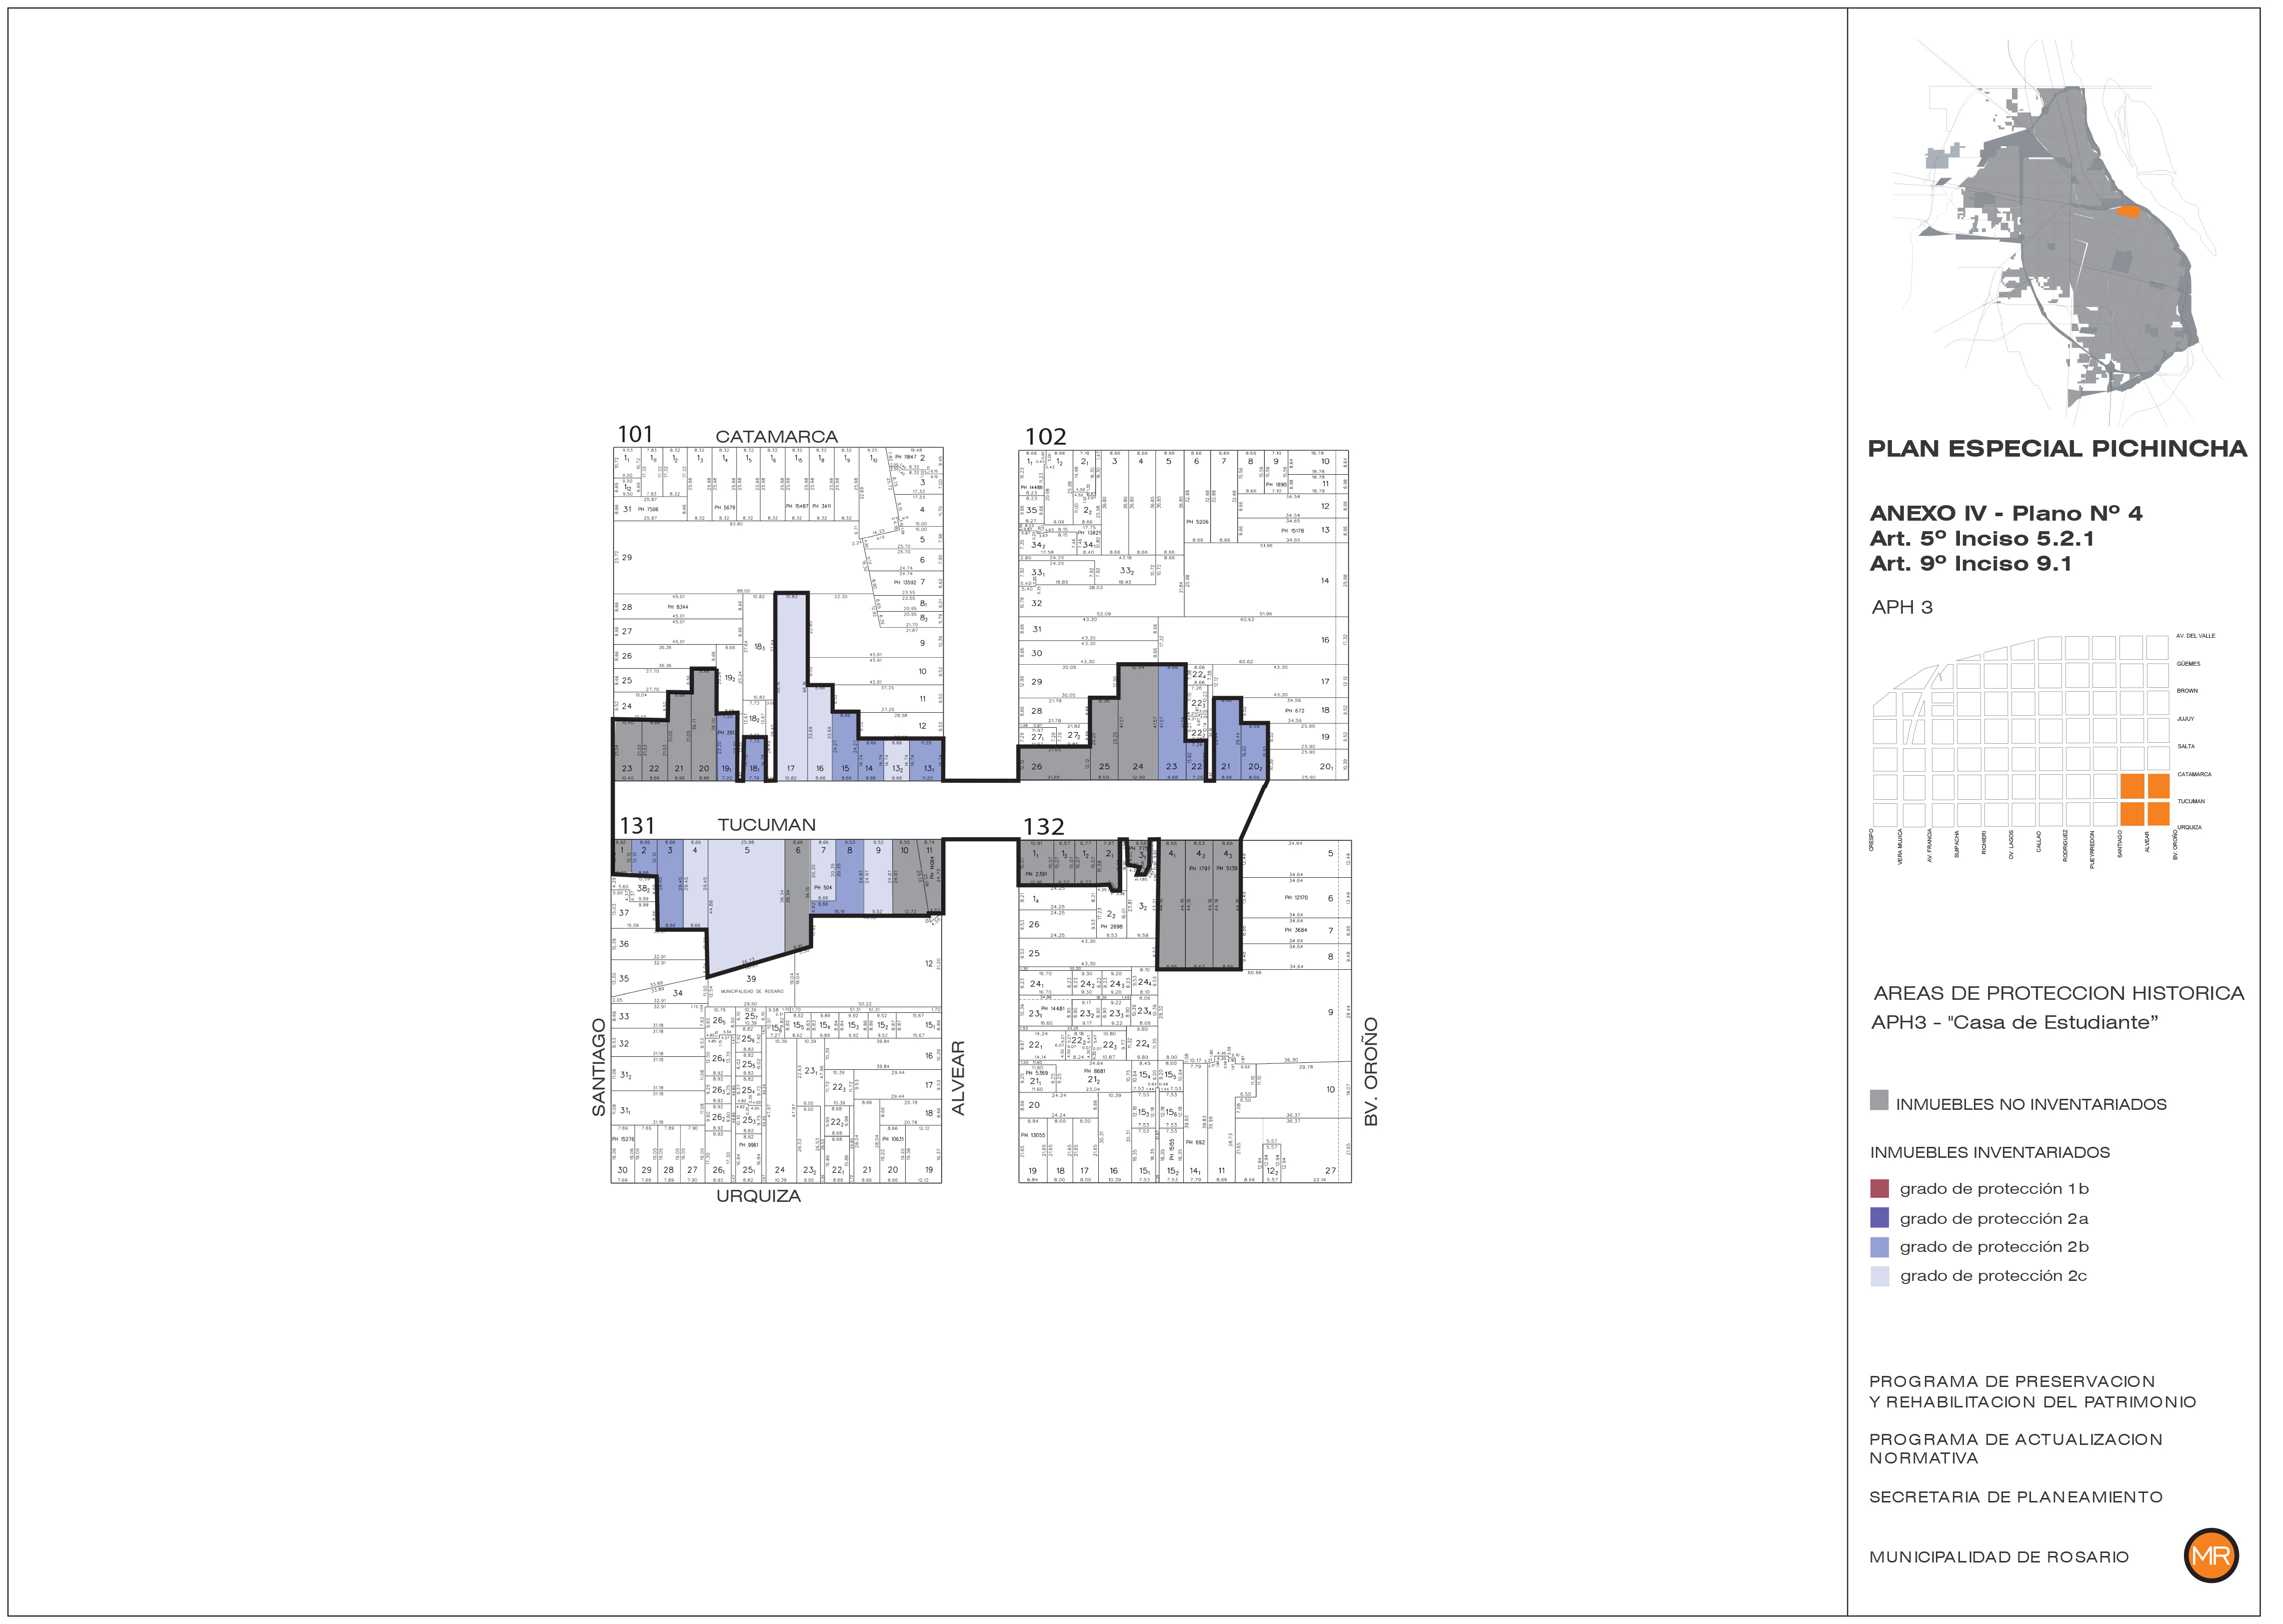Click the block number 132 label
This screenshot has width=2283, height=1624.
(1043, 826)
